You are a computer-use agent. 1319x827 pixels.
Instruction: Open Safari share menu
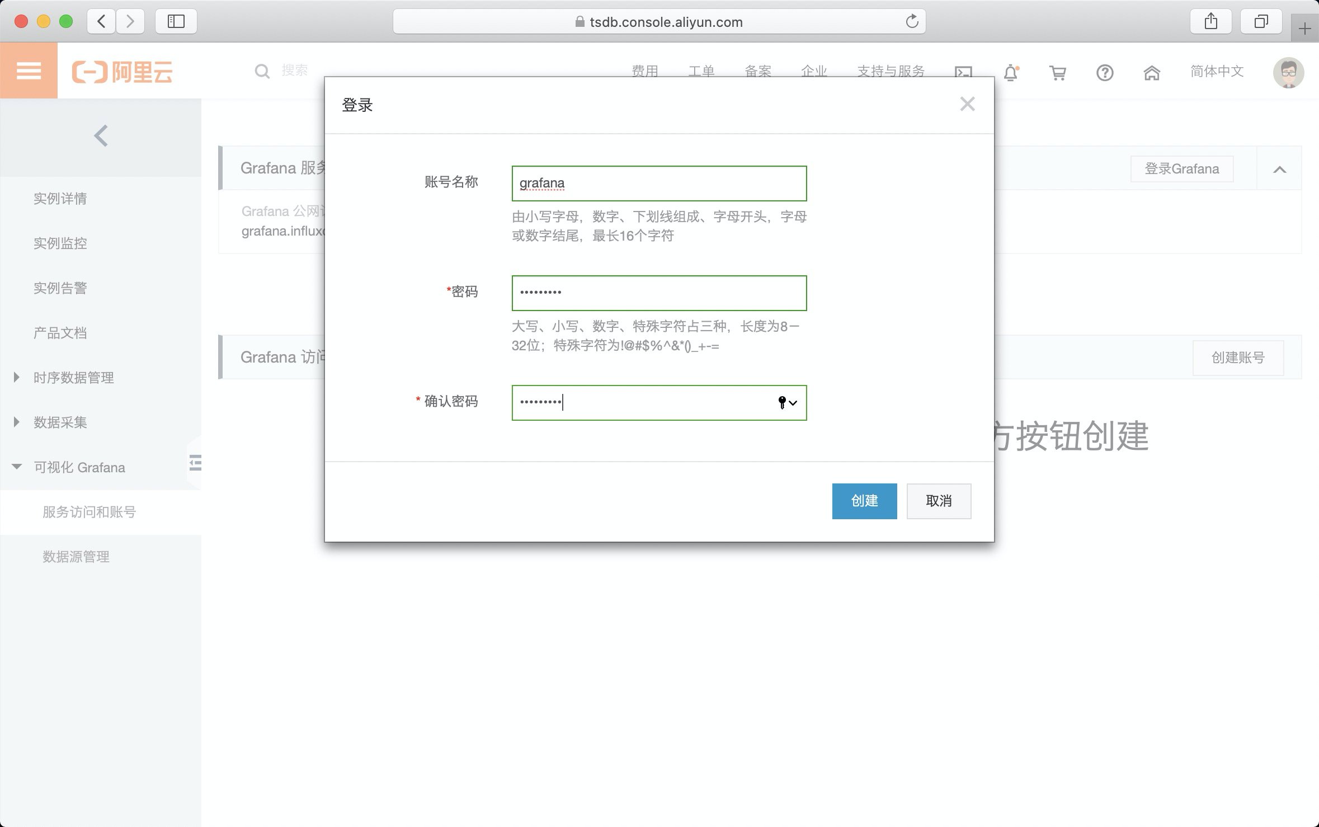click(x=1211, y=22)
